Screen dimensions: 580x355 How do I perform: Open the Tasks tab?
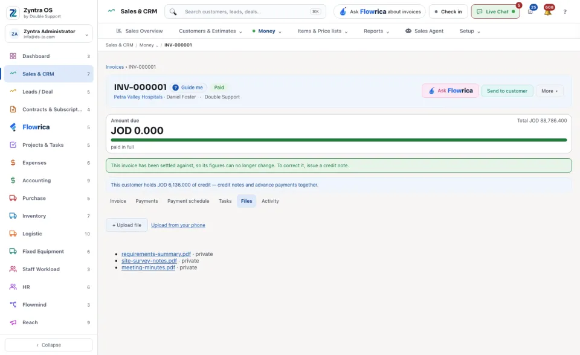click(225, 201)
